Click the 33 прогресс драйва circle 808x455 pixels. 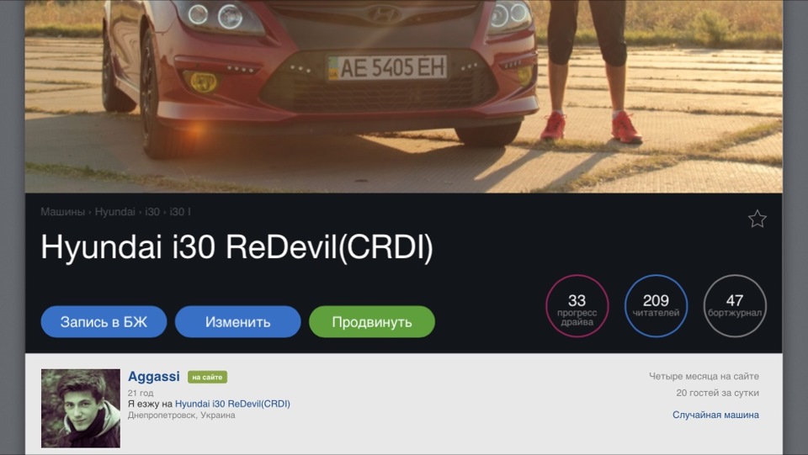click(x=577, y=306)
